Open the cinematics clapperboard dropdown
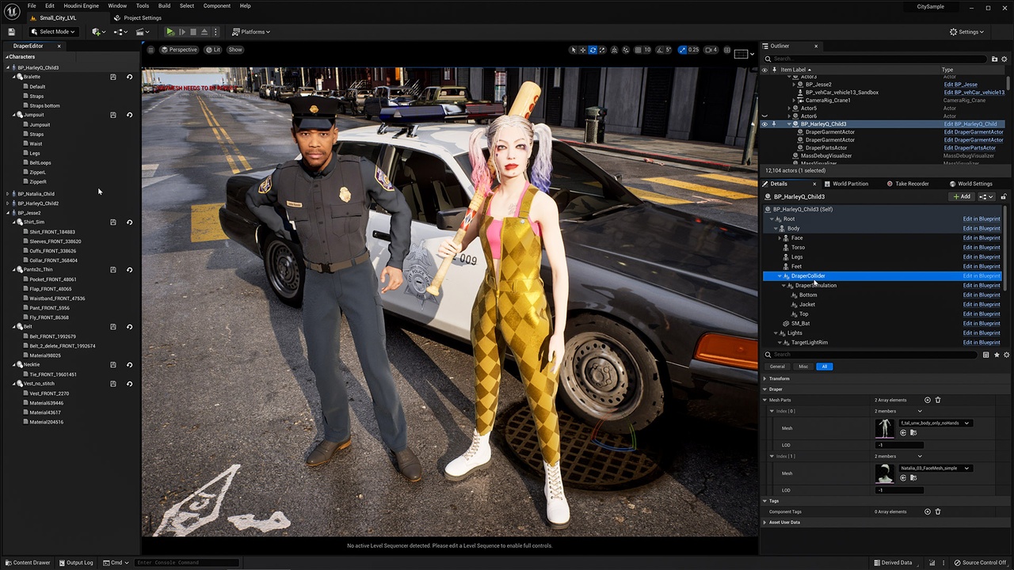Image resolution: width=1014 pixels, height=570 pixels. point(143,32)
